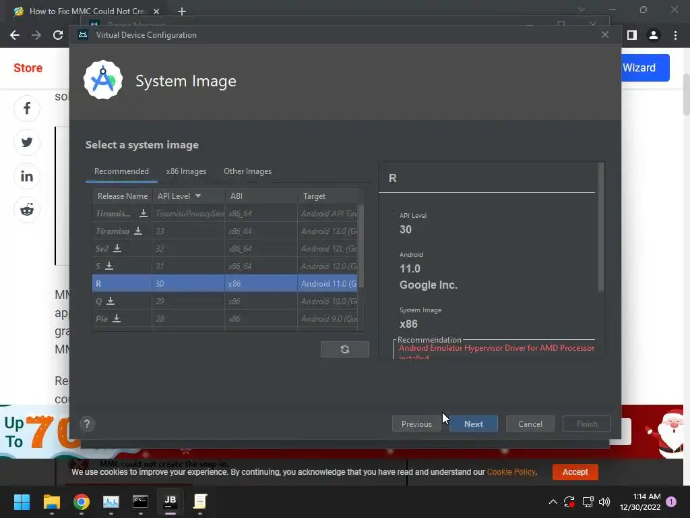
Task: Accept the cookie notice
Action: click(x=575, y=471)
